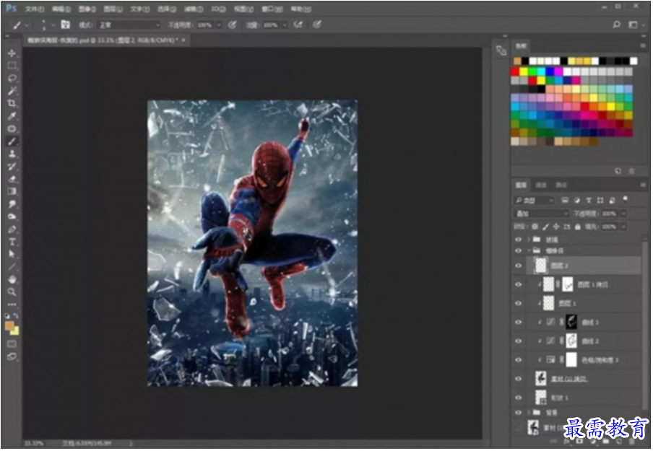Viewport: 653px width, 451px height.
Task: Open the workspace switcher icon
Action: (633, 25)
